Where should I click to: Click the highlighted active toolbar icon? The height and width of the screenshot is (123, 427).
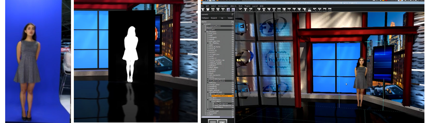(x=309, y=10)
